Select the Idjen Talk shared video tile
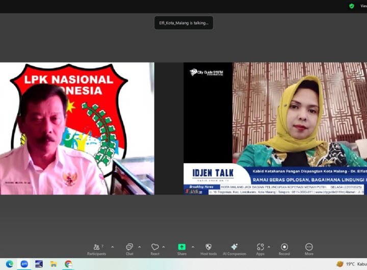This screenshot has height=270, width=367. tap(275, 128)
